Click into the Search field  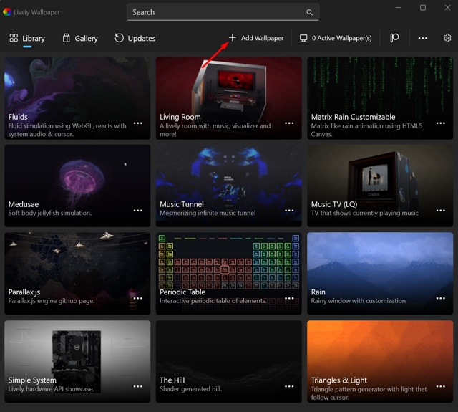point(223,12)
